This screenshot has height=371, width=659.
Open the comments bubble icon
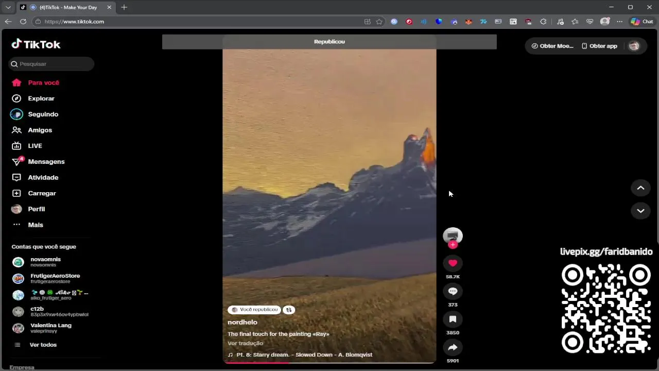click(x=453, y=291)
